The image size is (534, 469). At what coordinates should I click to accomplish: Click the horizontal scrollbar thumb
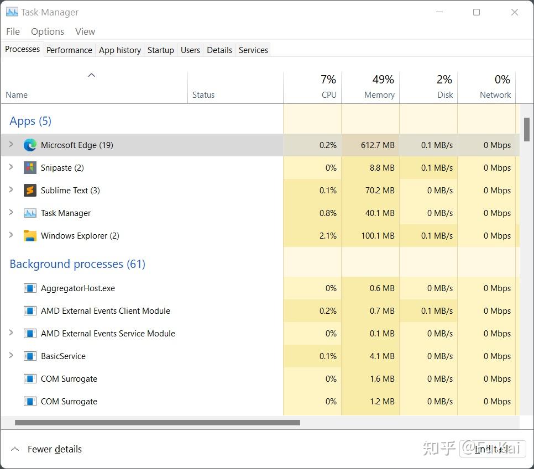(x=158, y=423)
